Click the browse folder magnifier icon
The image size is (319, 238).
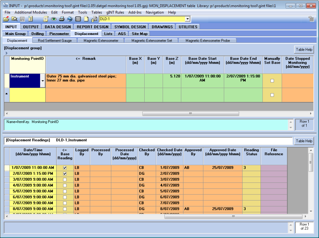pos(14,19)
